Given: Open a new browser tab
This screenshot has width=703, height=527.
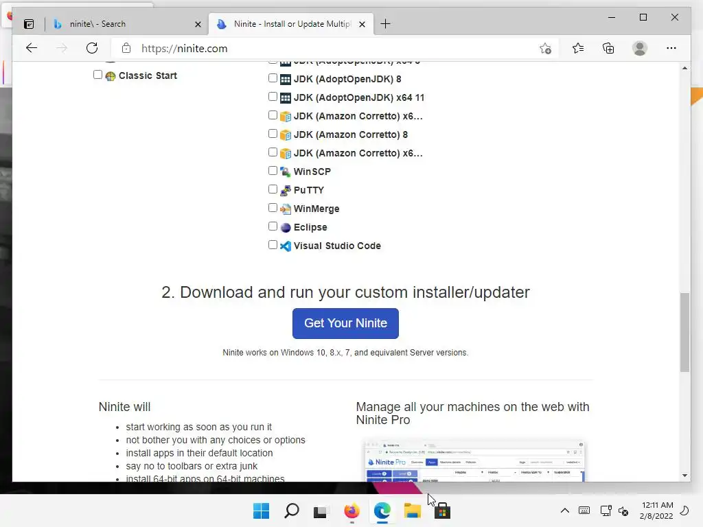Looking at the screenshot, I should coord(385,24).
